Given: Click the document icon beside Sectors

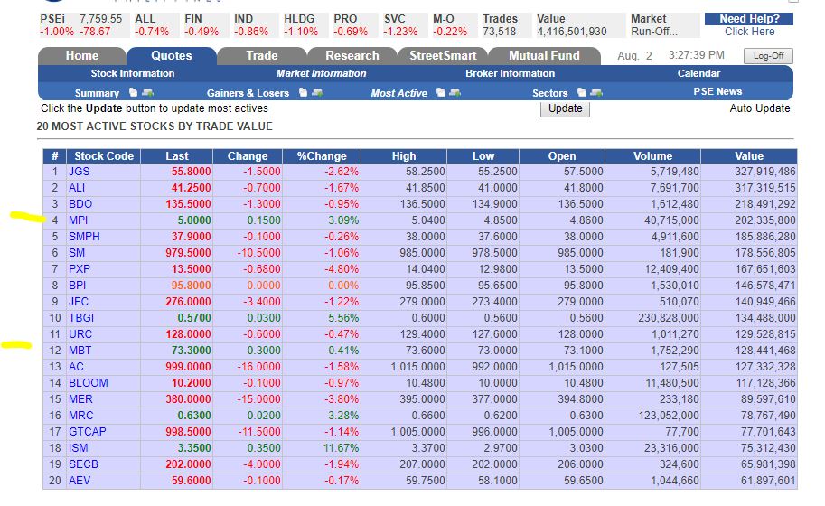Looking at the screenshot, I should [581, 92].
